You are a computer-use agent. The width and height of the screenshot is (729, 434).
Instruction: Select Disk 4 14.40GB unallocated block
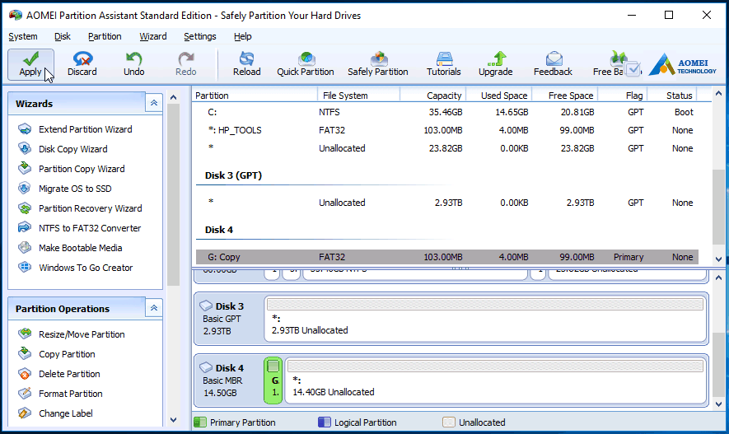[496, 380]
